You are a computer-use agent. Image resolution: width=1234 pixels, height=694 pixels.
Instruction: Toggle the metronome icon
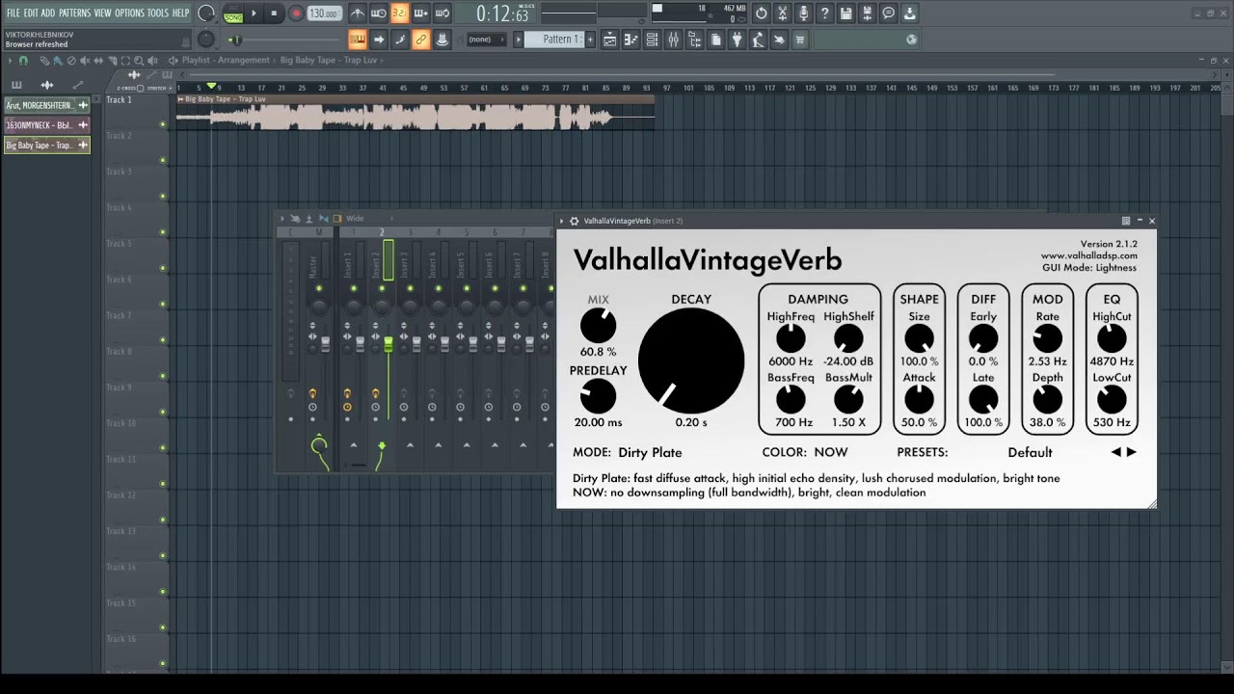pyautogui.click(x=358, y=13)
